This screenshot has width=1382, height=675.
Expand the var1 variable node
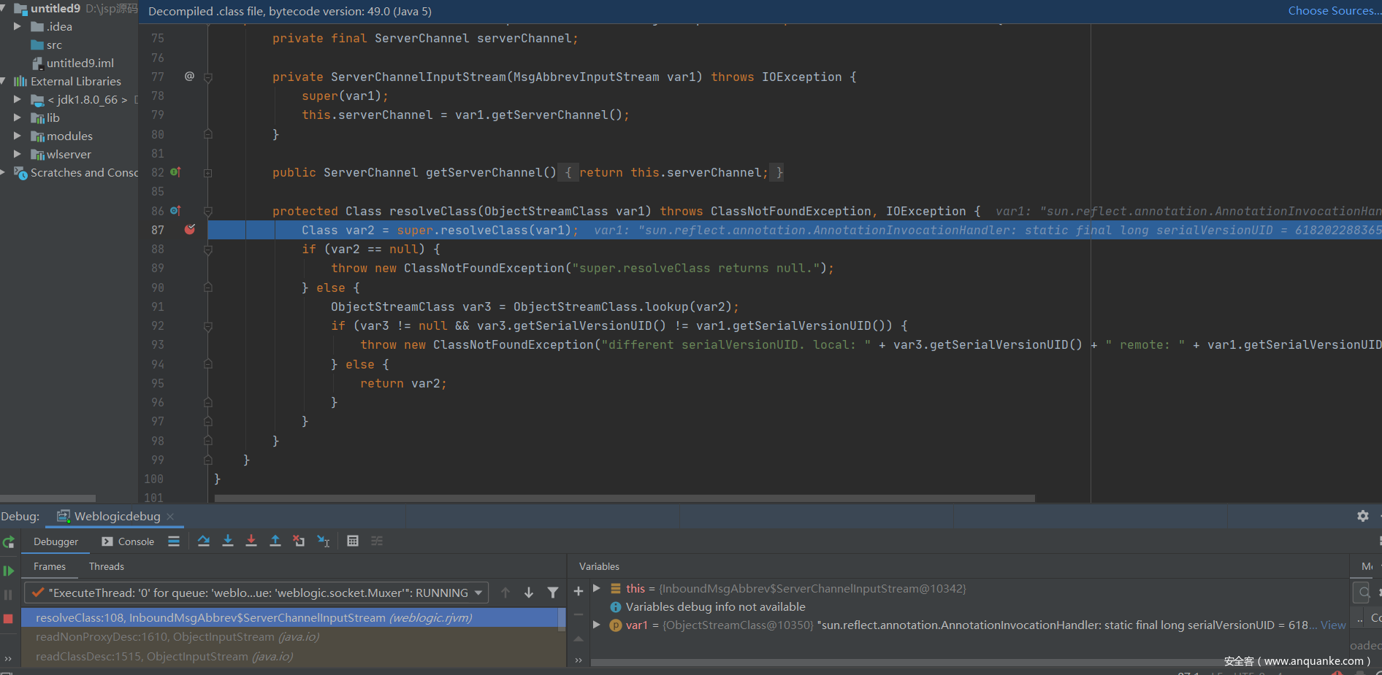[597, 625]
